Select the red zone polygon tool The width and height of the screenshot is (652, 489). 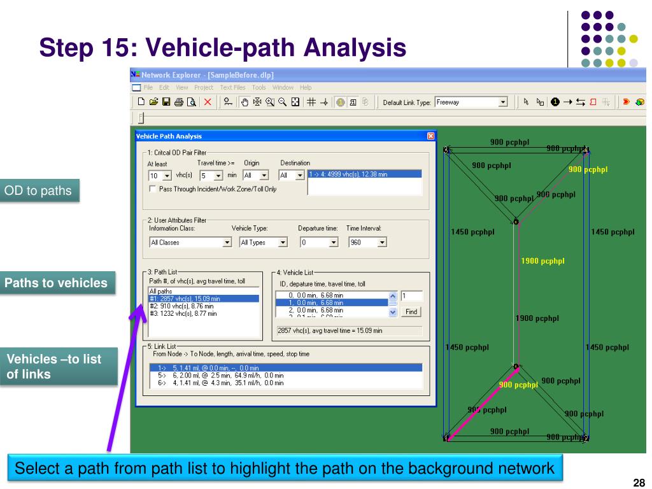coord(593,102)
